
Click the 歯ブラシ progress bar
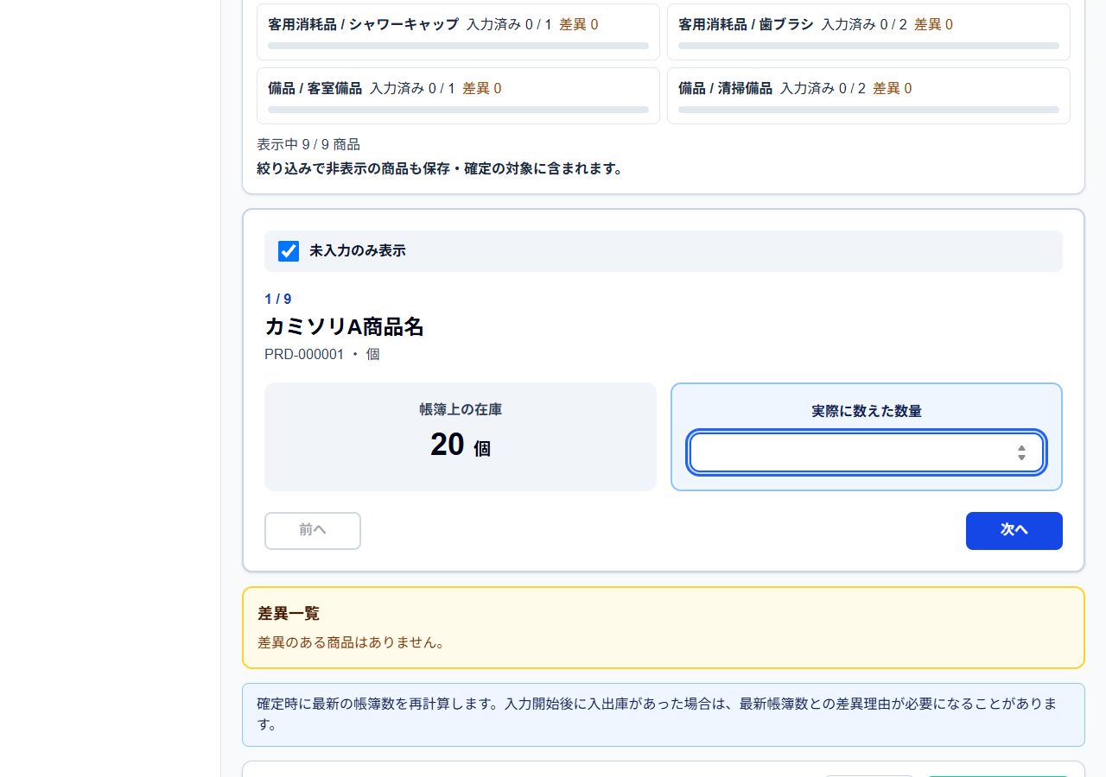click(868, 46)
